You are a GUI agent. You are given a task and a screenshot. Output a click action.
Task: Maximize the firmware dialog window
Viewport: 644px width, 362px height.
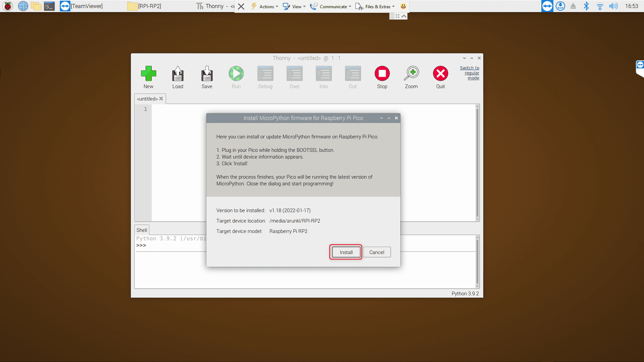point(389,118)
